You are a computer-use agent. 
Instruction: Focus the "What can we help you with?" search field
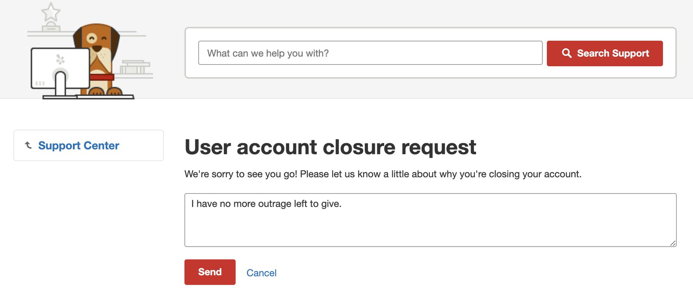point(370,53)
